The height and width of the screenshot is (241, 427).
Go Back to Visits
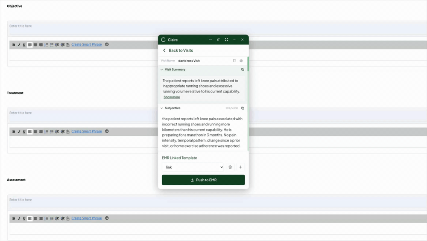[x=178, y=50]
